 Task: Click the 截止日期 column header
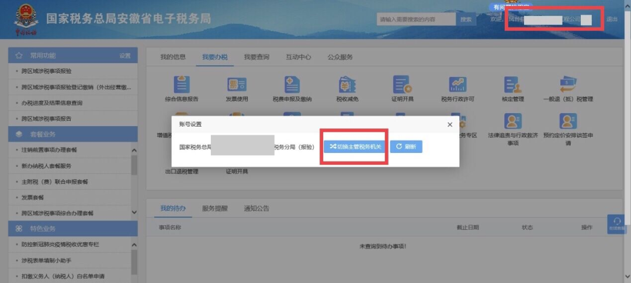pos(467,228)
